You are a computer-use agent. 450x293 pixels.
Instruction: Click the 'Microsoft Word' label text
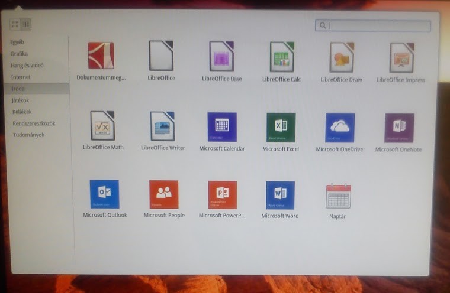[x=280, y=216]
